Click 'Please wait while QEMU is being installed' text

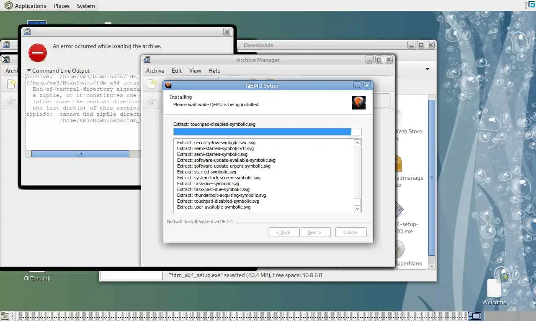point(216,104)
